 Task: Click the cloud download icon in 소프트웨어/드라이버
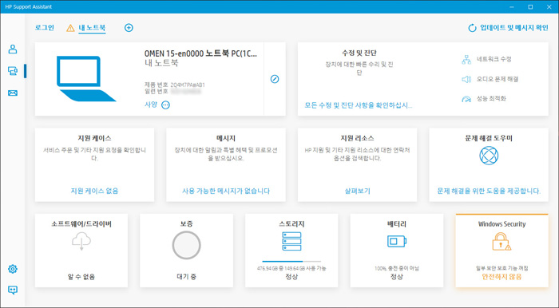[x=81, y=241]
